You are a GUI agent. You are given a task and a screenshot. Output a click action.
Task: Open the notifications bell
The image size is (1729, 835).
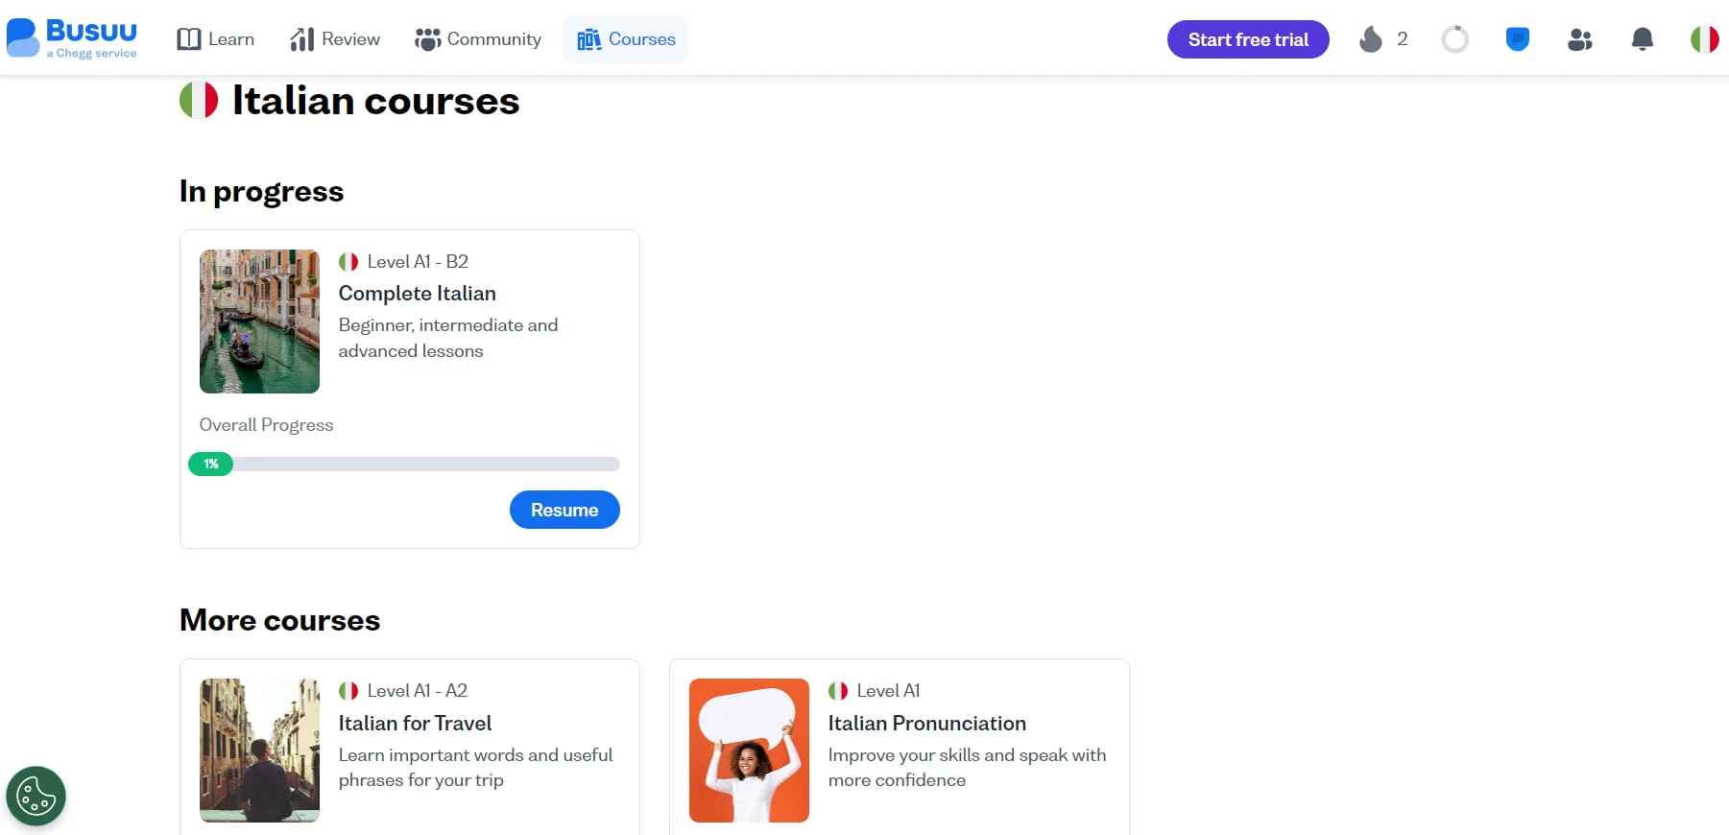[x=1643, y=39]
